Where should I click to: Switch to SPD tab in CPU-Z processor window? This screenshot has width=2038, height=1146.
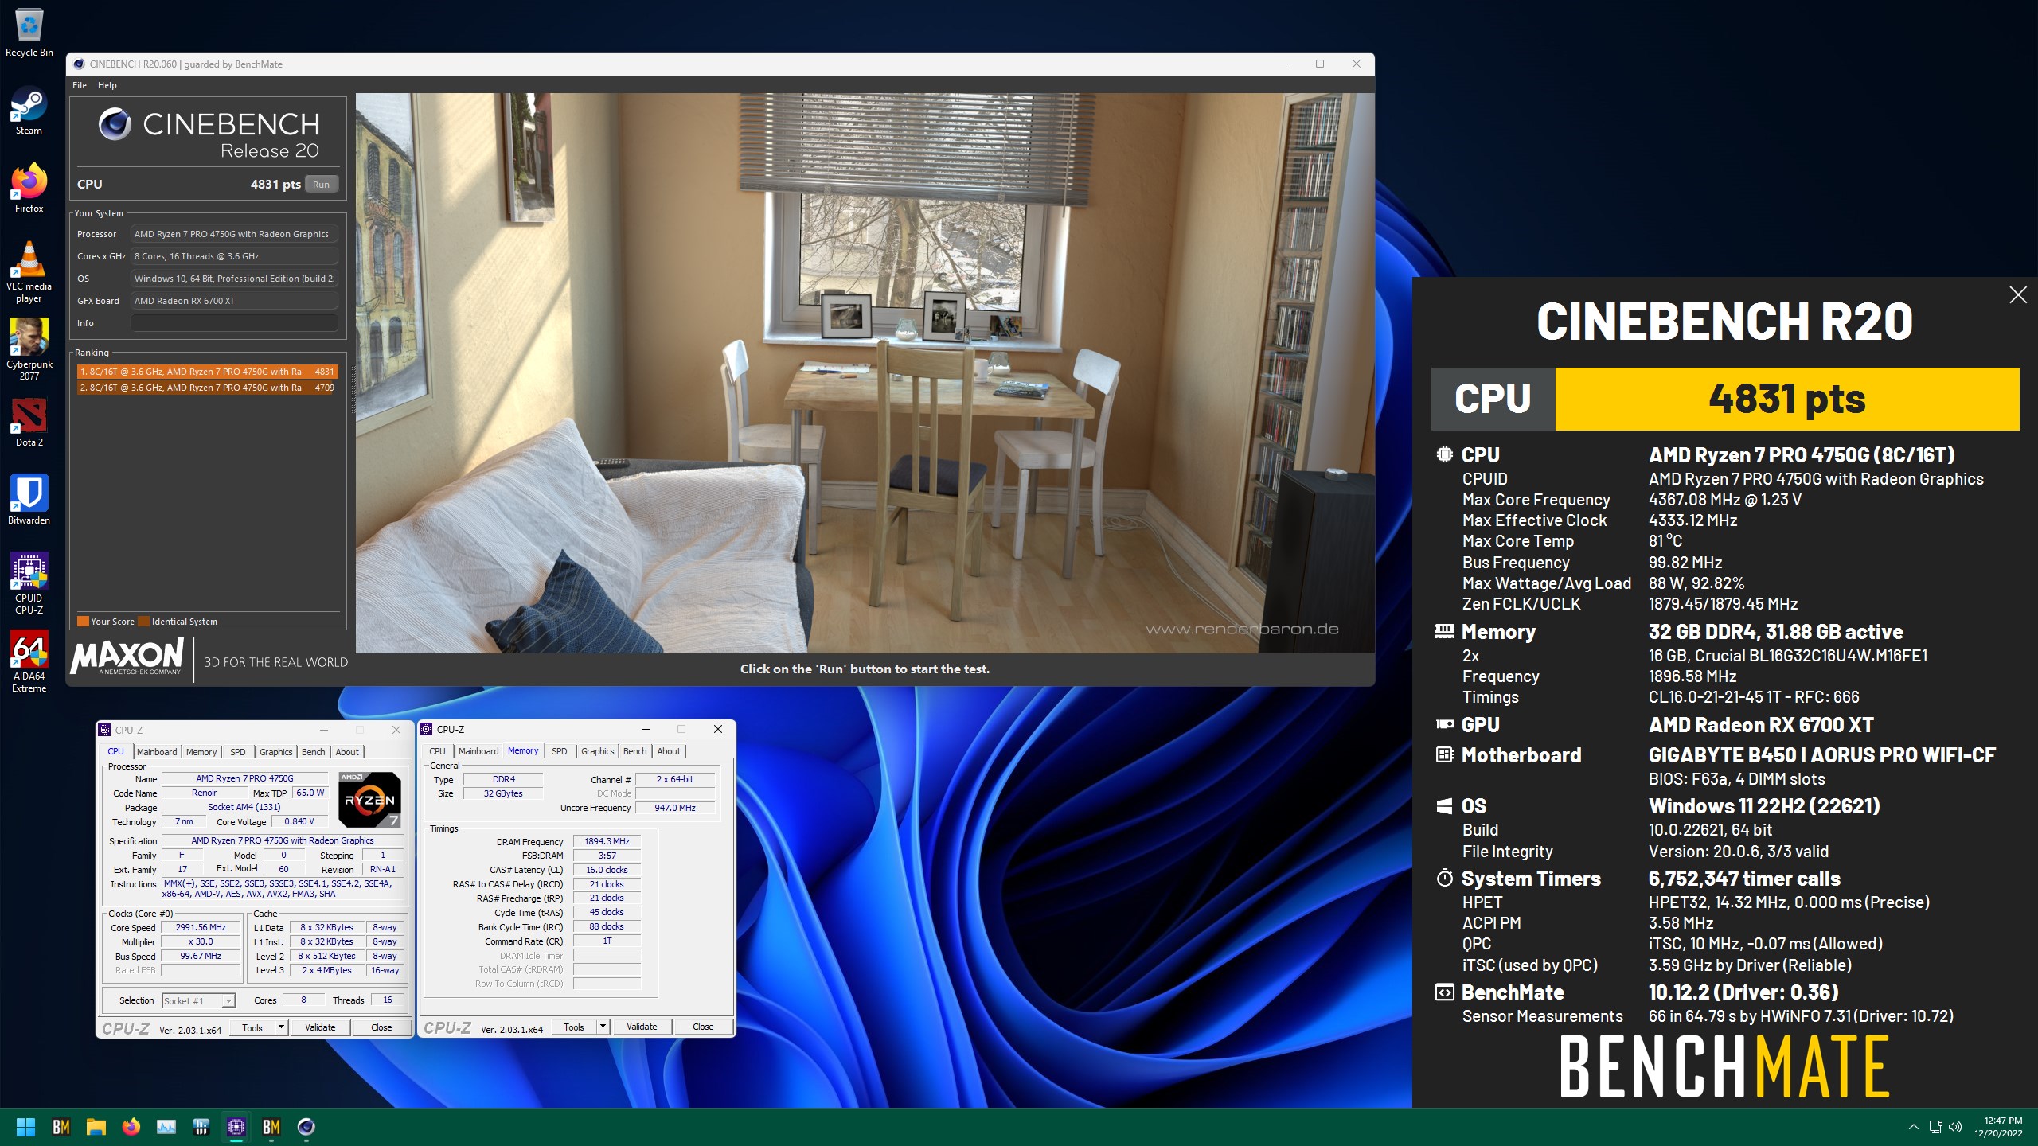(237, 752)
